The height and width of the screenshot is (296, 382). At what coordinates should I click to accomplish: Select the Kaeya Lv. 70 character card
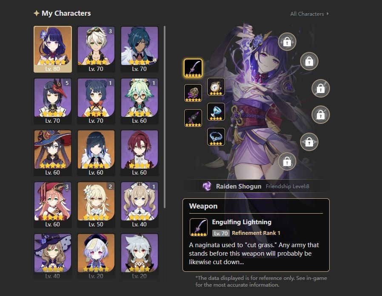coord(140,49)
